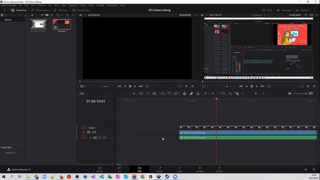Click the Custom Zoom magnifier icon
The height and width of the screenshot is (180, 320).
point(237,93)
